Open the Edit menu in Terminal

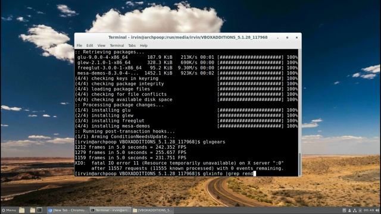[89, 45]
